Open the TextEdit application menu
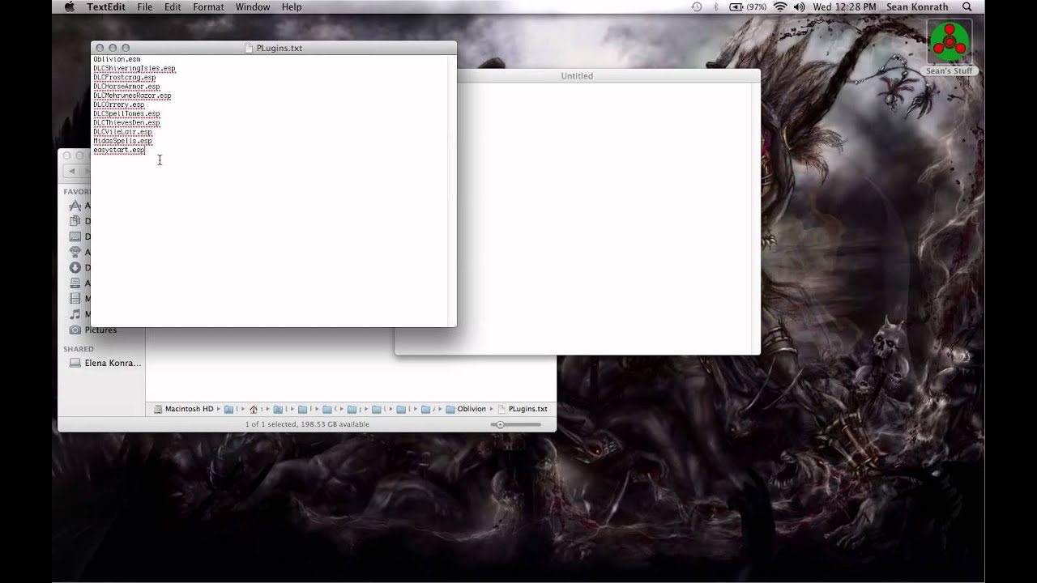This screenshot has width=1037, height=583. pyautogui.click(x=105, y=6)
